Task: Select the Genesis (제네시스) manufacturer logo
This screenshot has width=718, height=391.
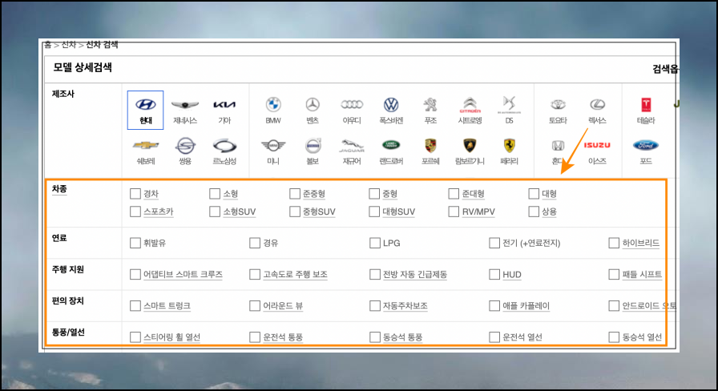Action: pos(185,105)
